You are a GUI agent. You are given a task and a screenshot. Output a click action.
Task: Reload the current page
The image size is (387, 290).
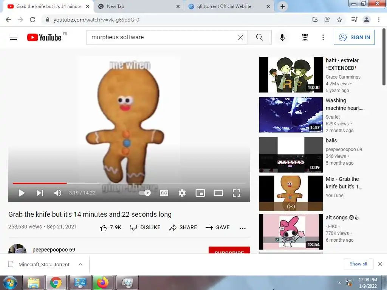[33, 20]
